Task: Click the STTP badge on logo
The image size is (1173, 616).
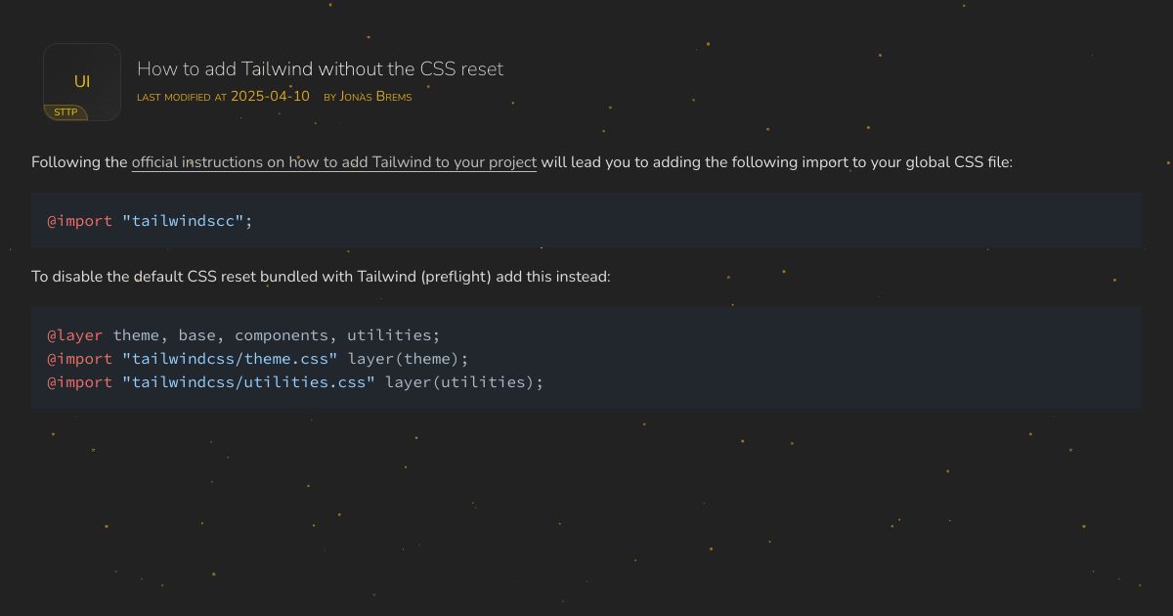Action: (65, 112)
